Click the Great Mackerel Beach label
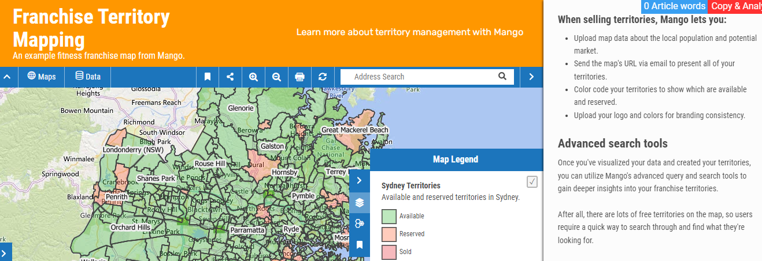 point(355,130)
